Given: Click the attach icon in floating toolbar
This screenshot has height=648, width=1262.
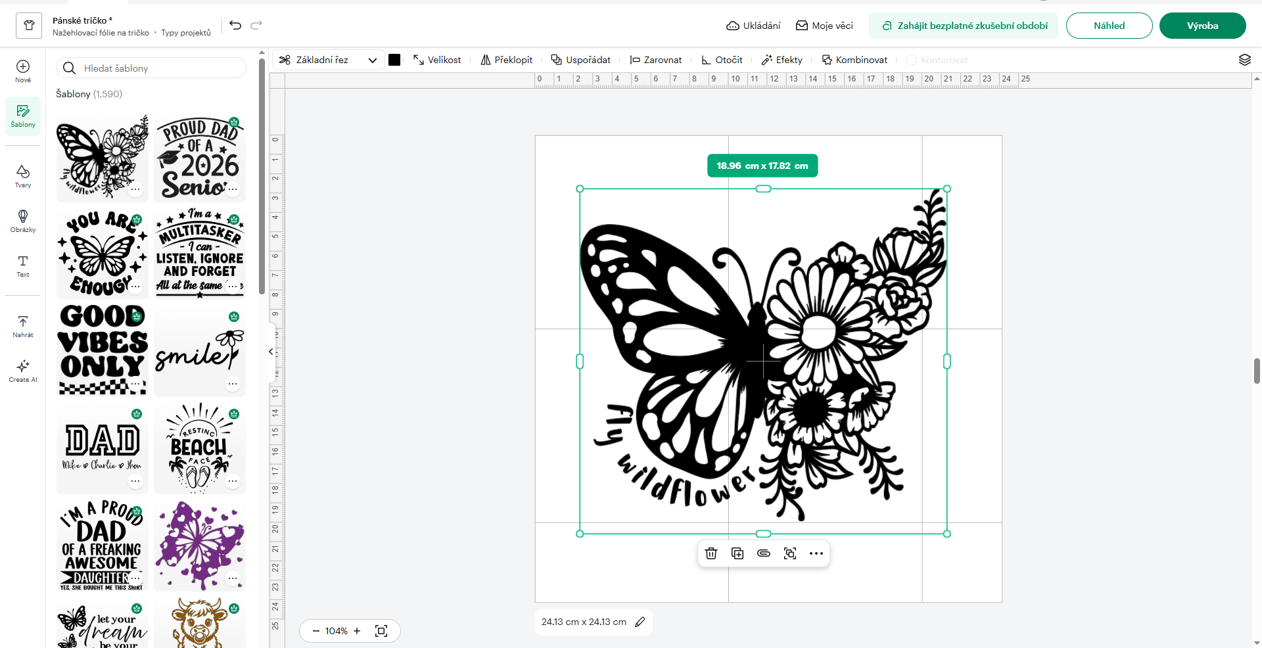Looking at the screenshot, I should [x=764, y=553].
